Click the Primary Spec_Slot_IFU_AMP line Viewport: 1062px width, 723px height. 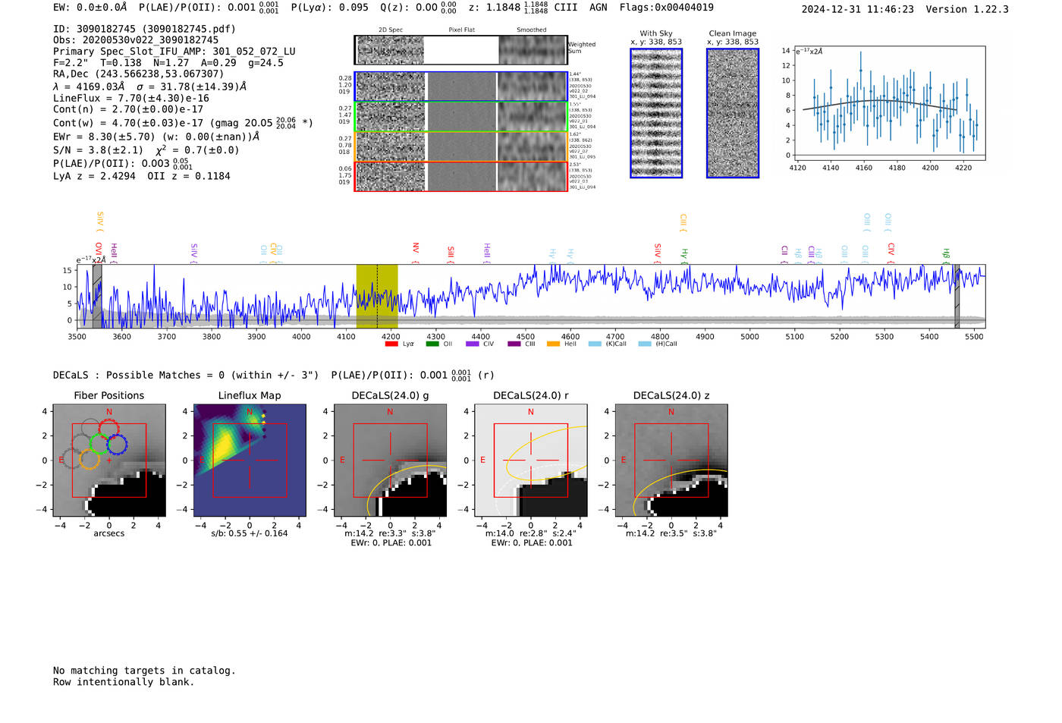[174, 52]
